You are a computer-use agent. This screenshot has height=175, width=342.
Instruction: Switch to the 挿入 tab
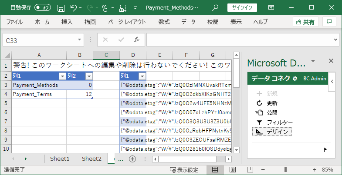pyautogui.click(x=67, y=22)
